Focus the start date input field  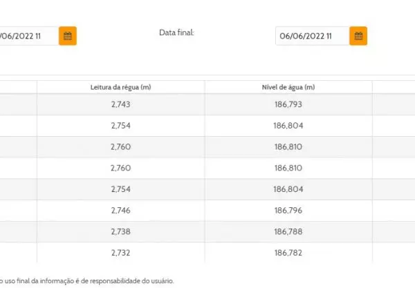coord(28,36)
